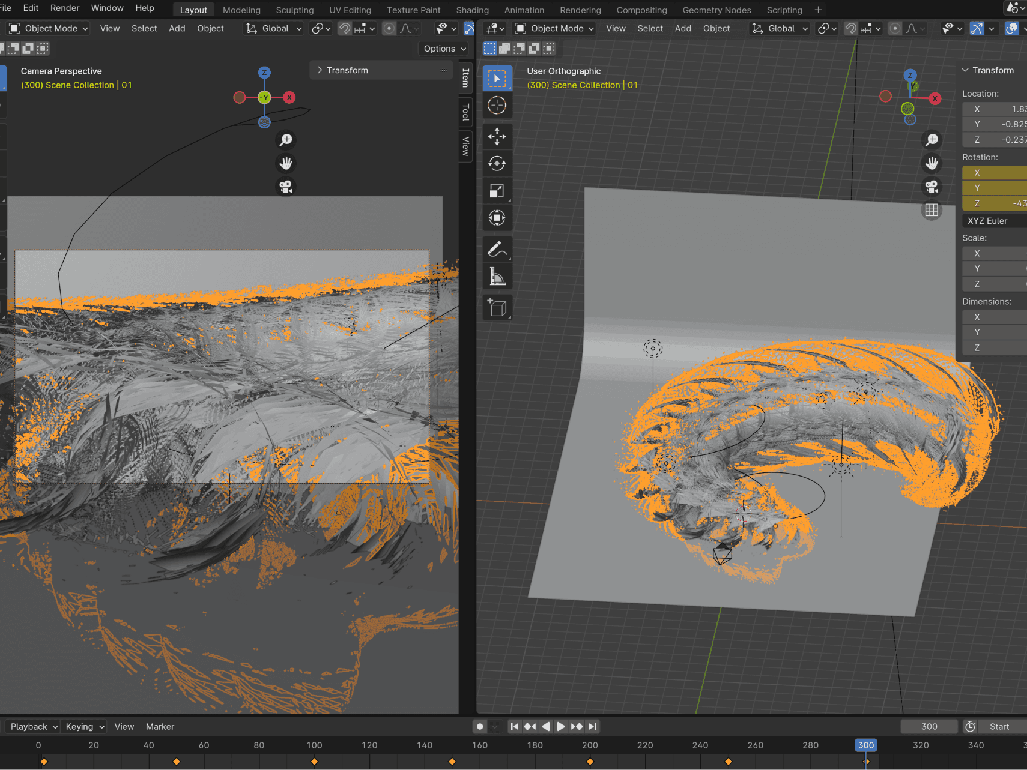
Task: Toggle proportional editing in left viewport header
Action: pyautogui.click(x=389, y=28)
